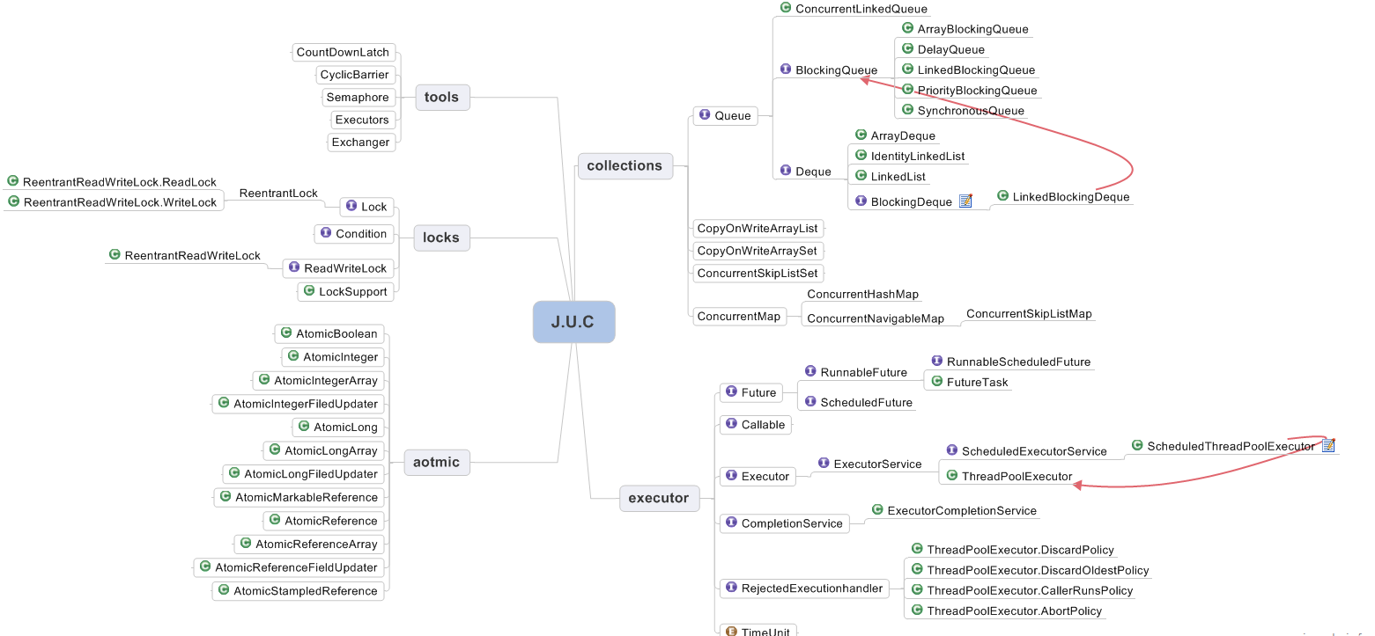Click the ConcurrentSkipListMap label
Viewport: 1375px width, 636px height.
pyautogui.click(x=1029, y=313)
